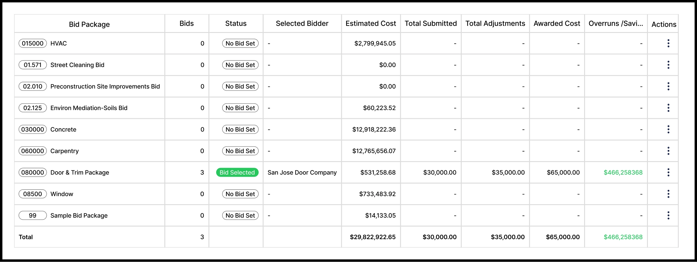Viewport: 697px width, 262px height.
Task: Open actions menu for Carpentry row
Action: [x=668, y=151]
